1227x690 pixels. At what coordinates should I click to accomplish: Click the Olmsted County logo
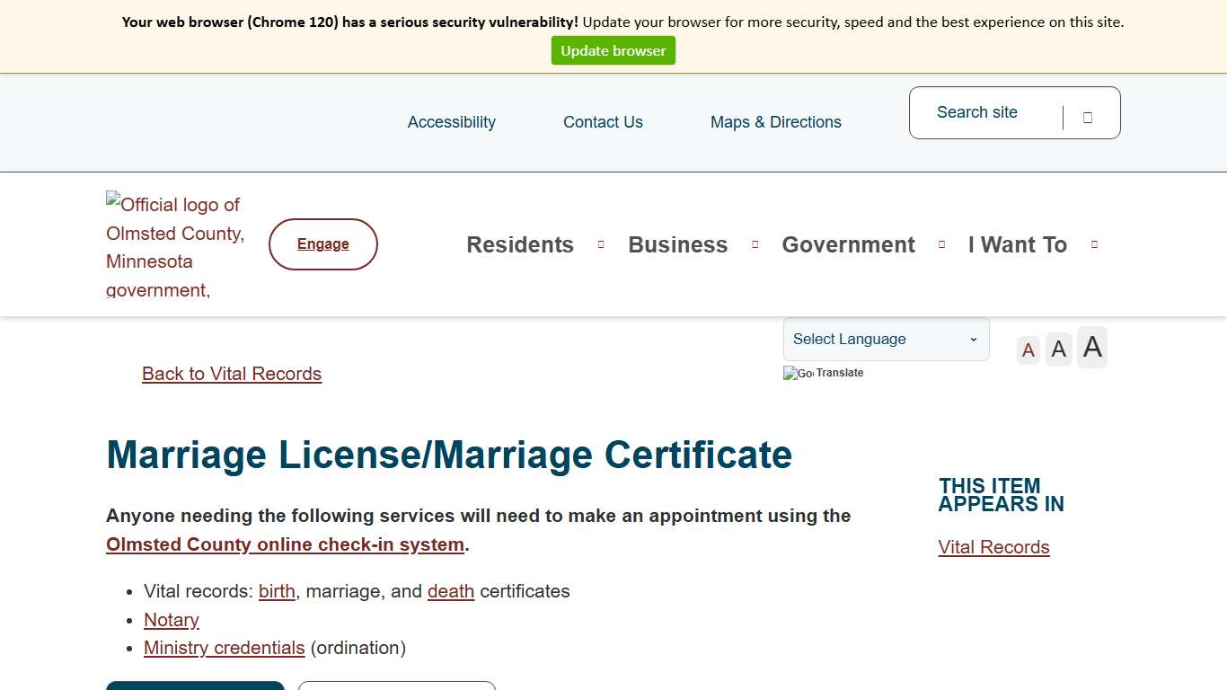coord(173,243)
